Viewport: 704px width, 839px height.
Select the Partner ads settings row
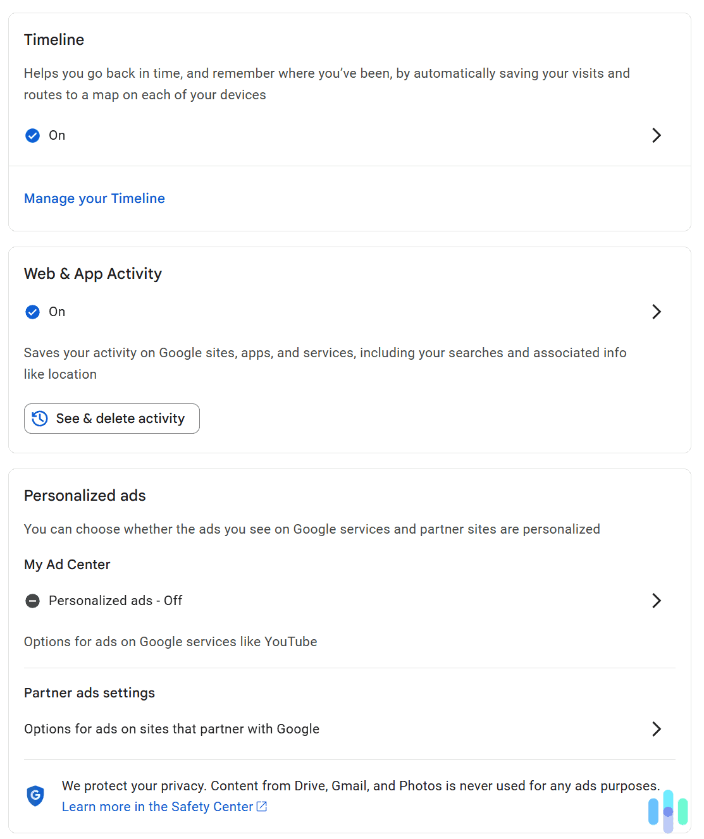pyautogui.click(x=171, y=729)
